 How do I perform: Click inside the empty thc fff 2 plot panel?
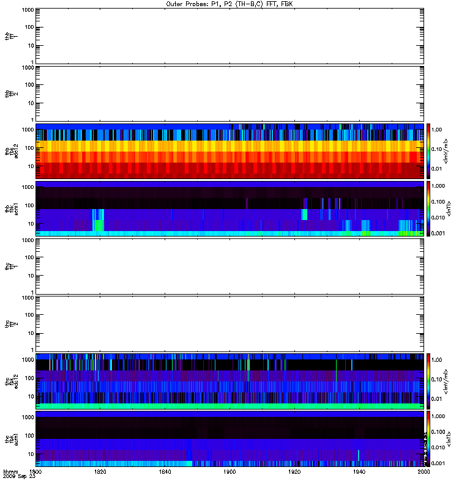point(229,324)
